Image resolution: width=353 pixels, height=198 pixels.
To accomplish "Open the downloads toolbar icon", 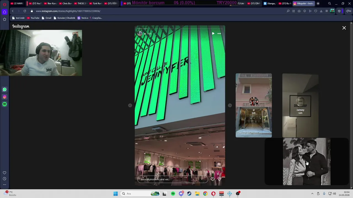I will click(321, 11).
